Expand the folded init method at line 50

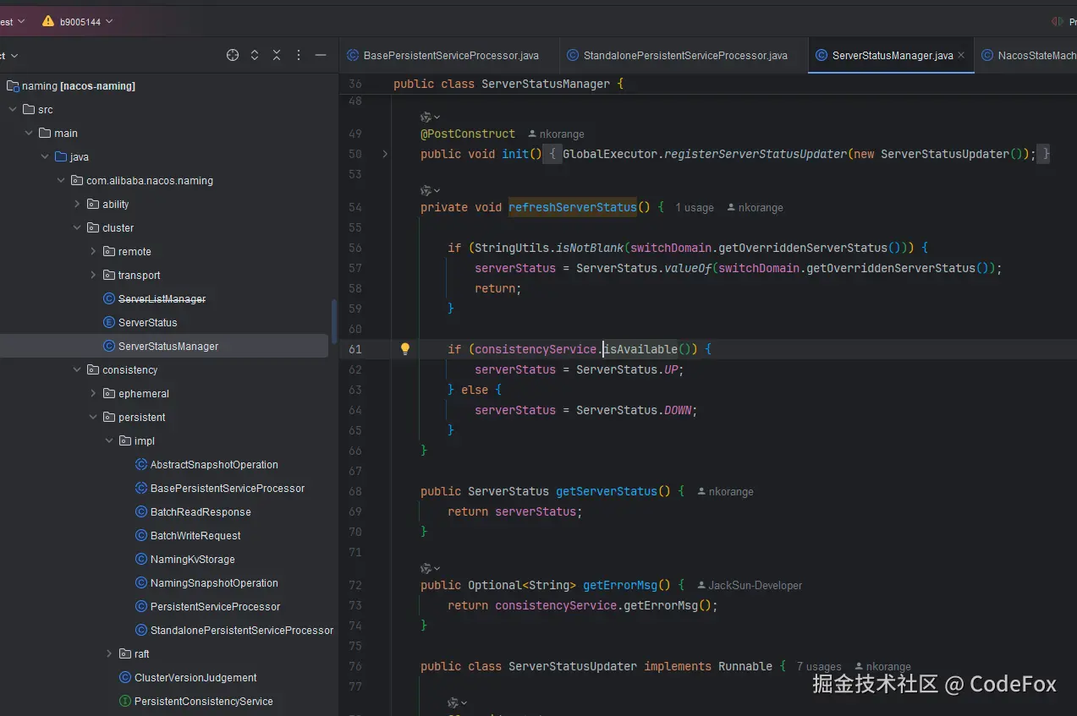pos(385,154)
